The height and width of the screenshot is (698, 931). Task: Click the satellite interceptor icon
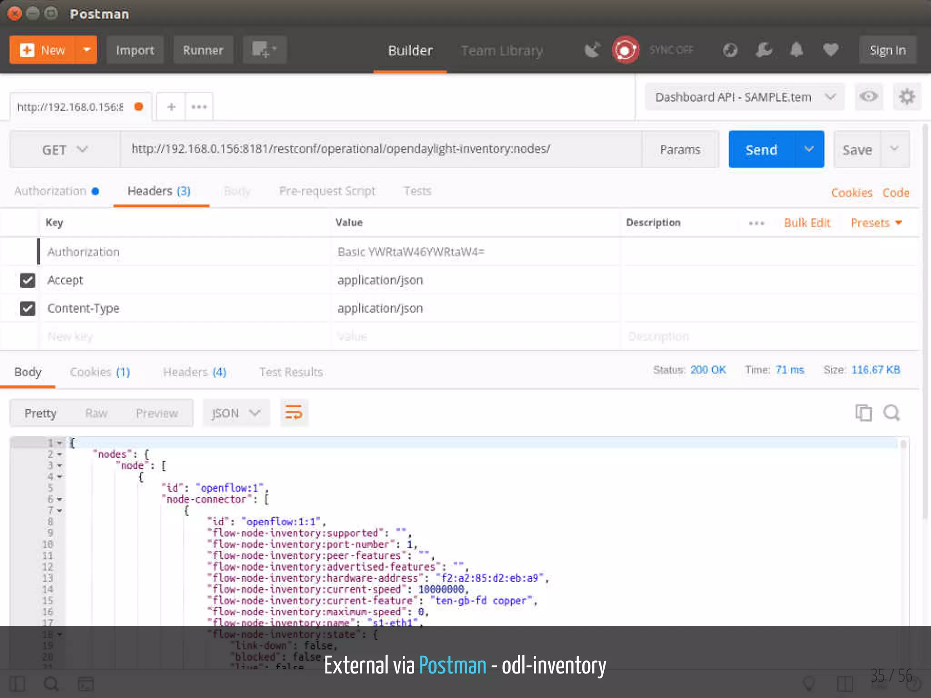pos(592,50)
